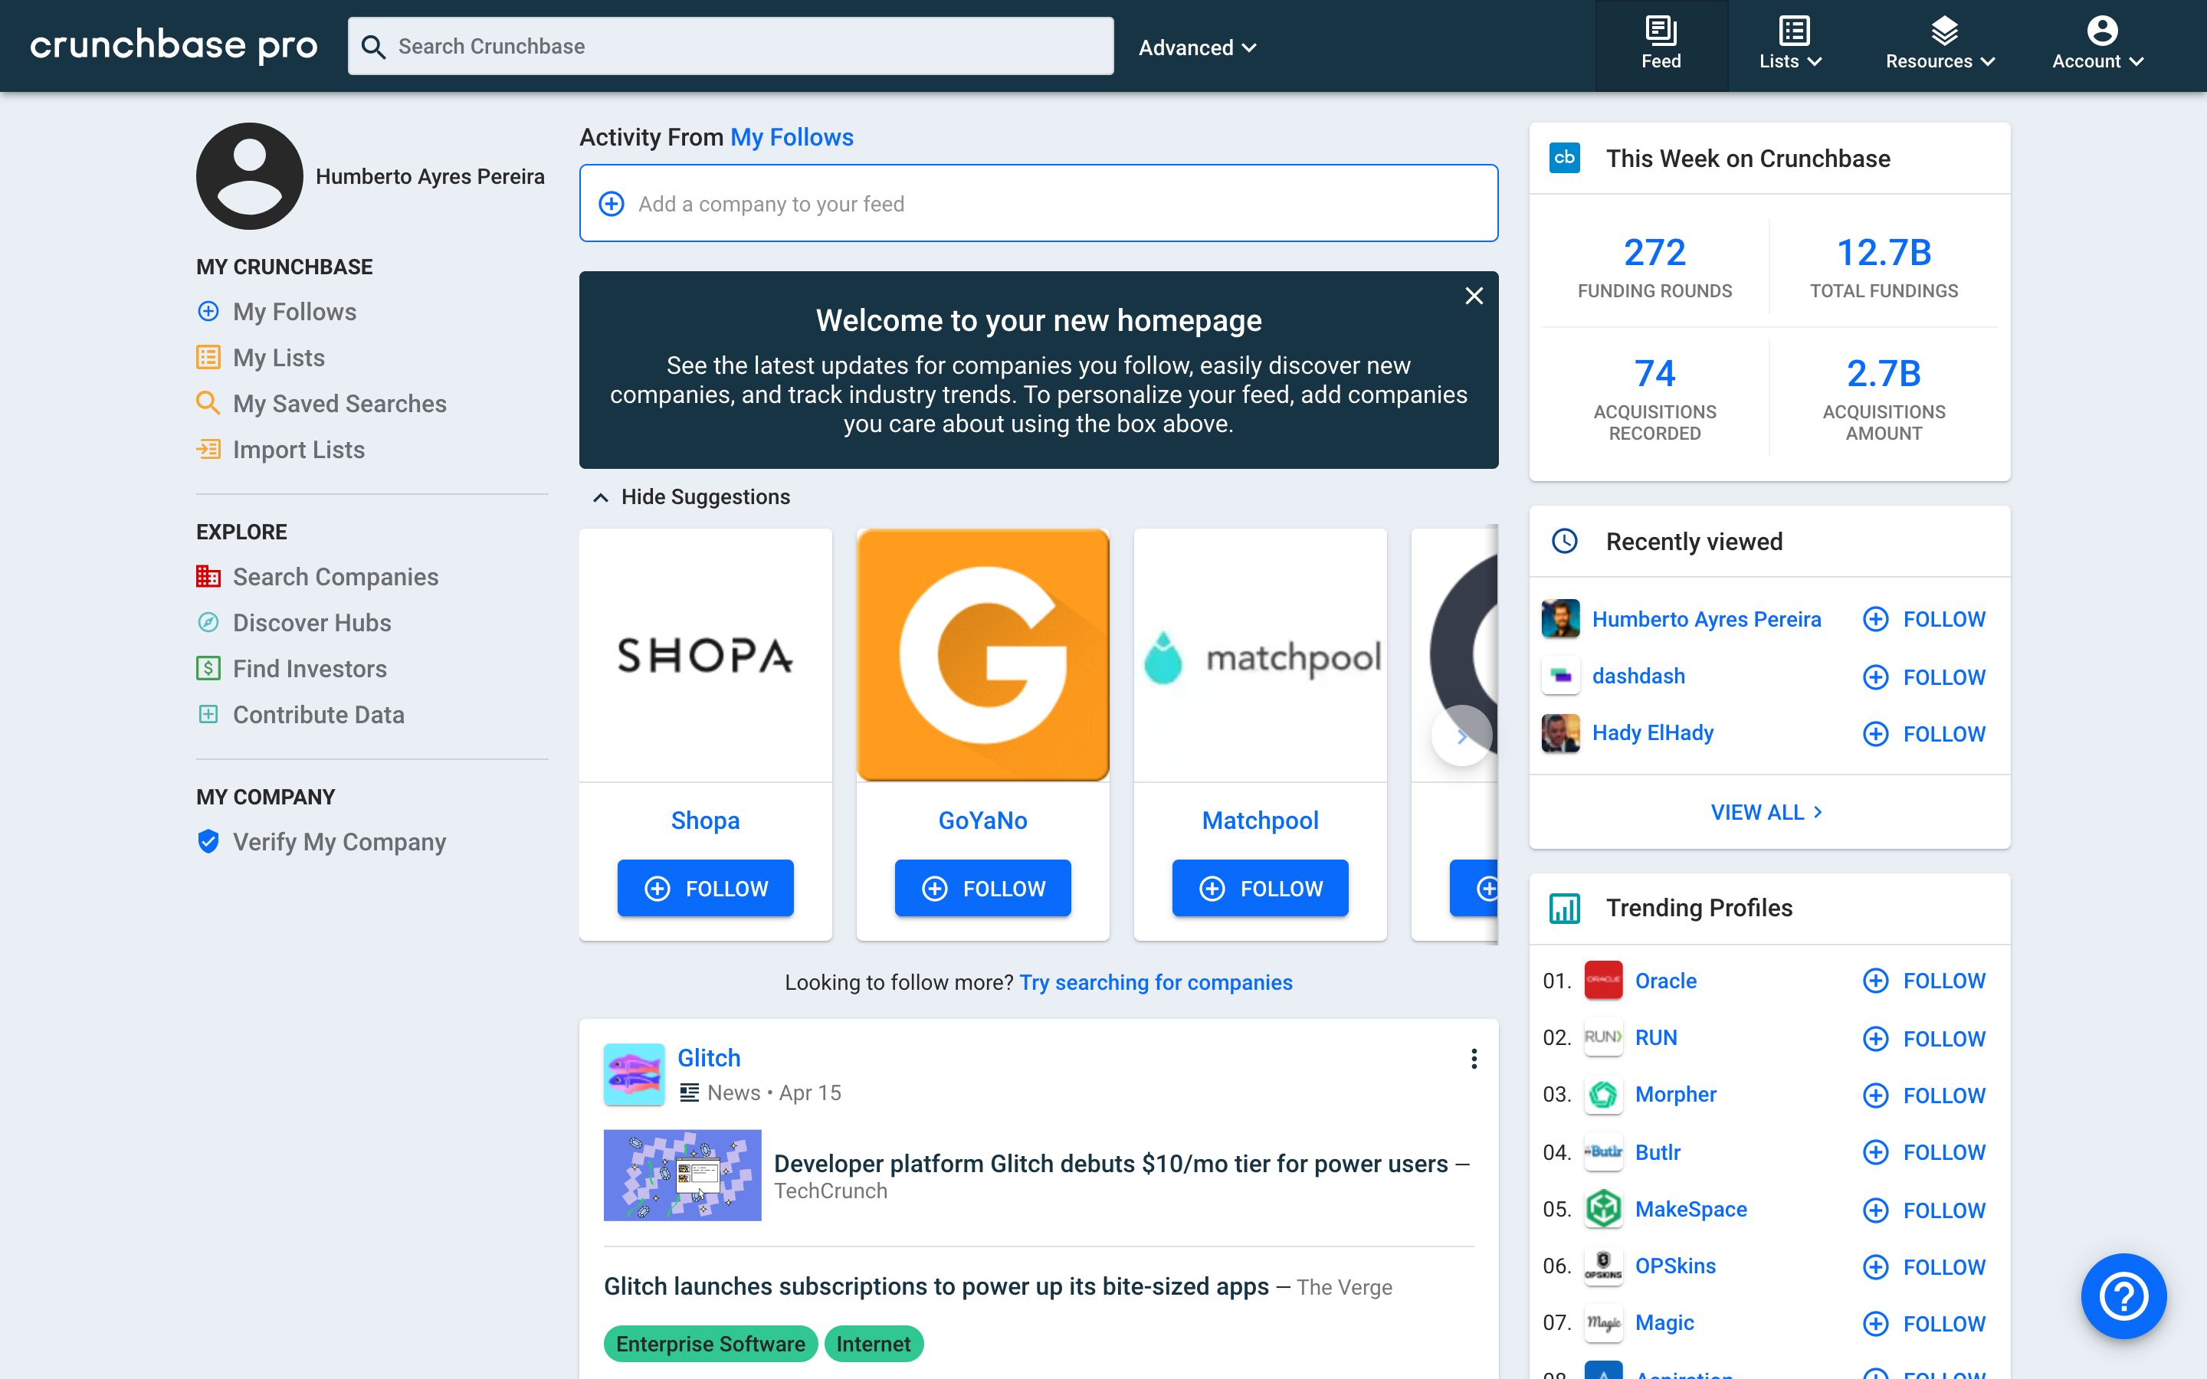This screenshot has height=1379, width=2207.
Task: Follow Morpher in Trending Profiles
Action: (x=1924, y=1096)
